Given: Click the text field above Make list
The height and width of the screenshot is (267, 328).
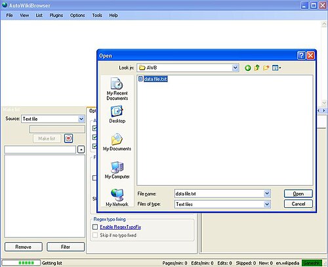Looking at the screenshot, I should [x=57, y=129].
